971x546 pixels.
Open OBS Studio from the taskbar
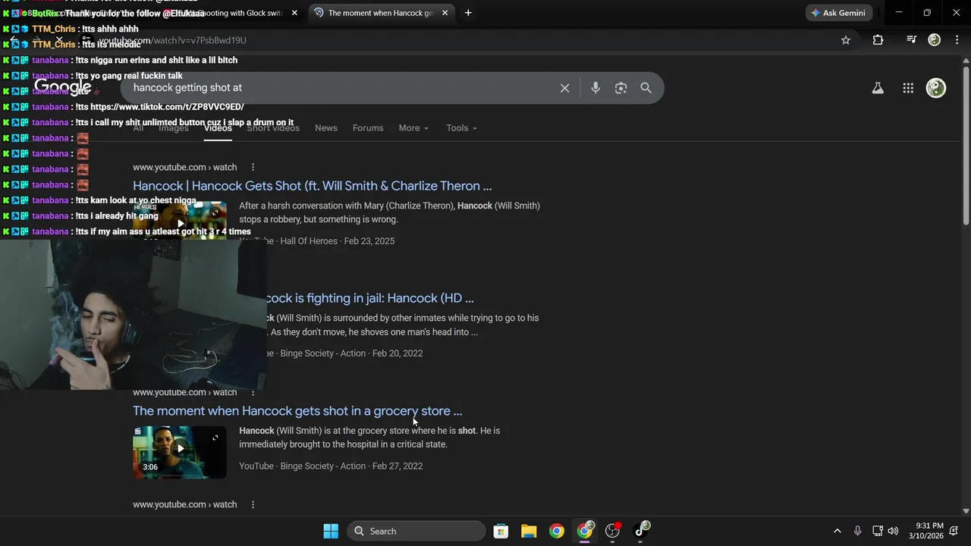[612, 531]
